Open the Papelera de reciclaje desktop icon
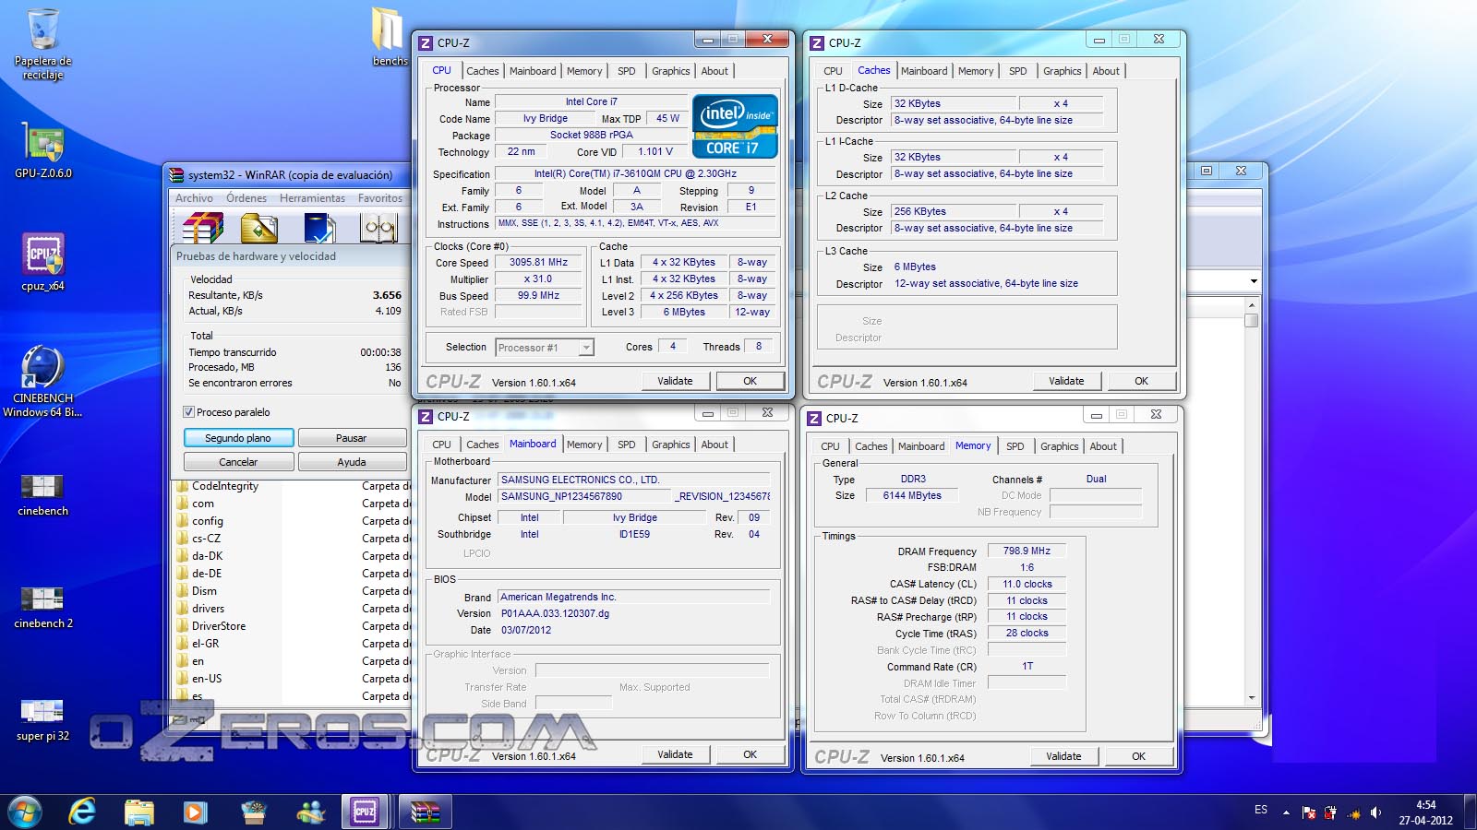Image resolution: width=1477 pixels, height=830 pixels. tap(42, 44)
